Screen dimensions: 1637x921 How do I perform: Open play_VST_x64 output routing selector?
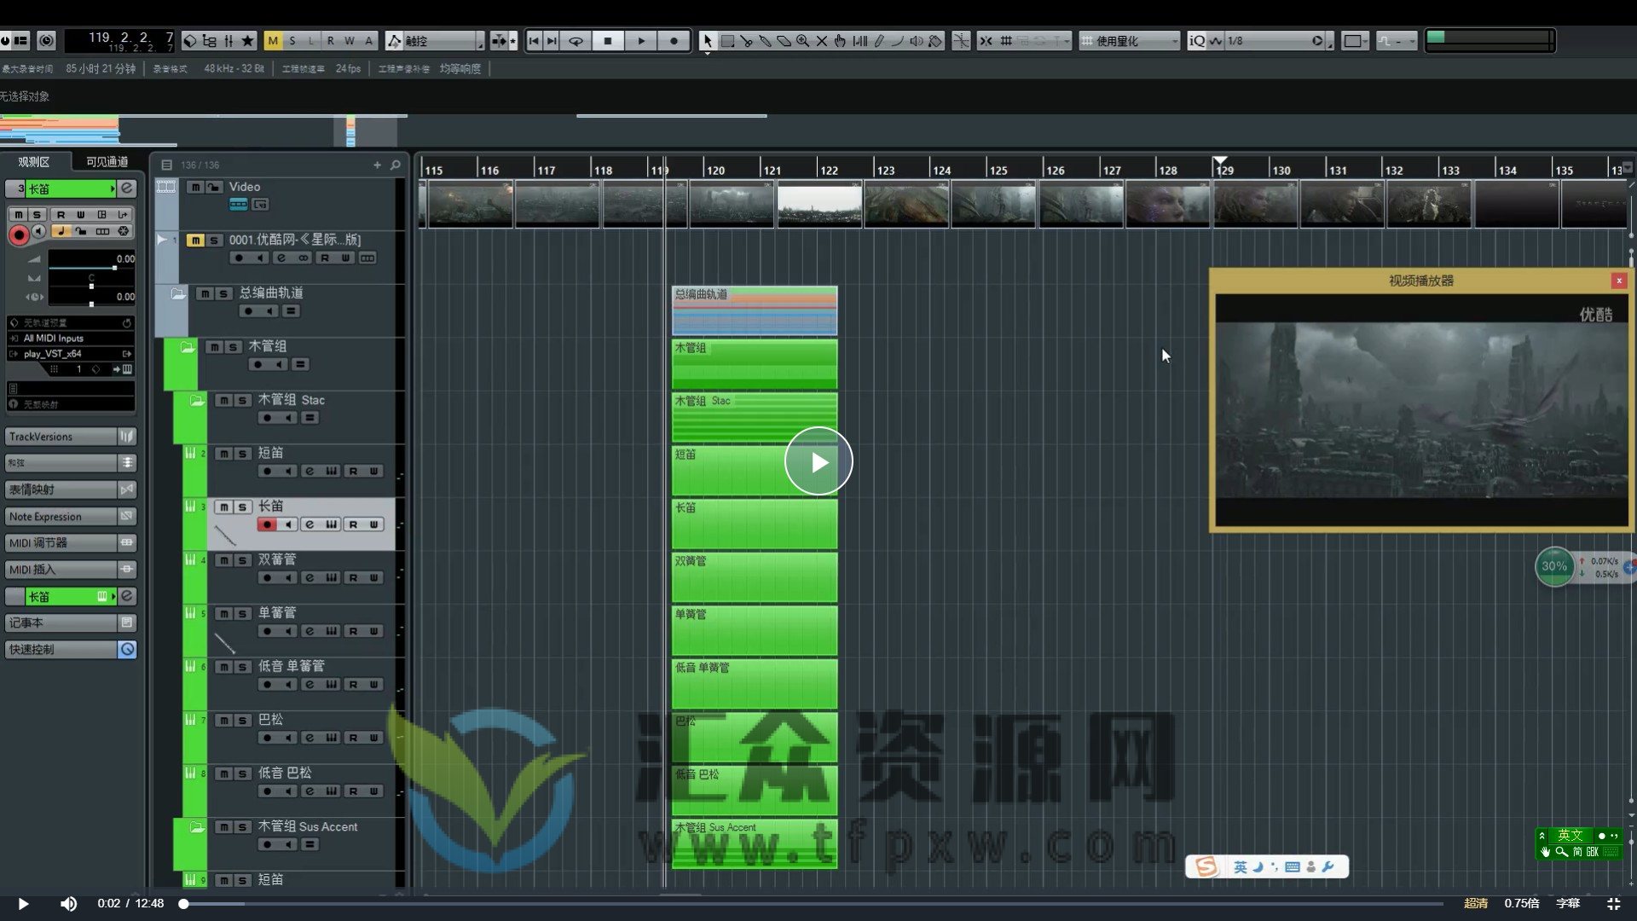(x=71, y=353)
